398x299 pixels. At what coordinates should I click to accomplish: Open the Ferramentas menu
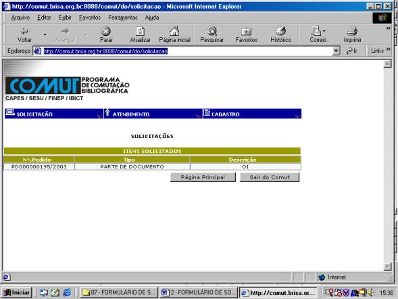pos(122,18)
